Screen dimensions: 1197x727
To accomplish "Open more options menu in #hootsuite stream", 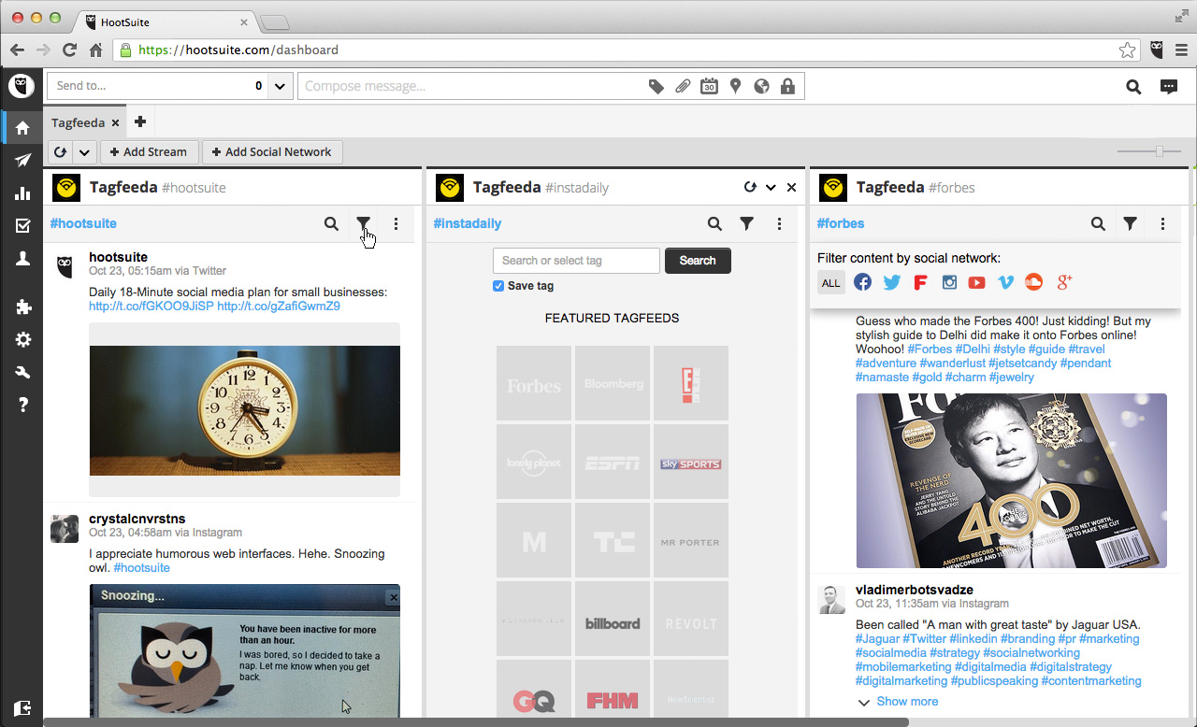I will point(397,223).
